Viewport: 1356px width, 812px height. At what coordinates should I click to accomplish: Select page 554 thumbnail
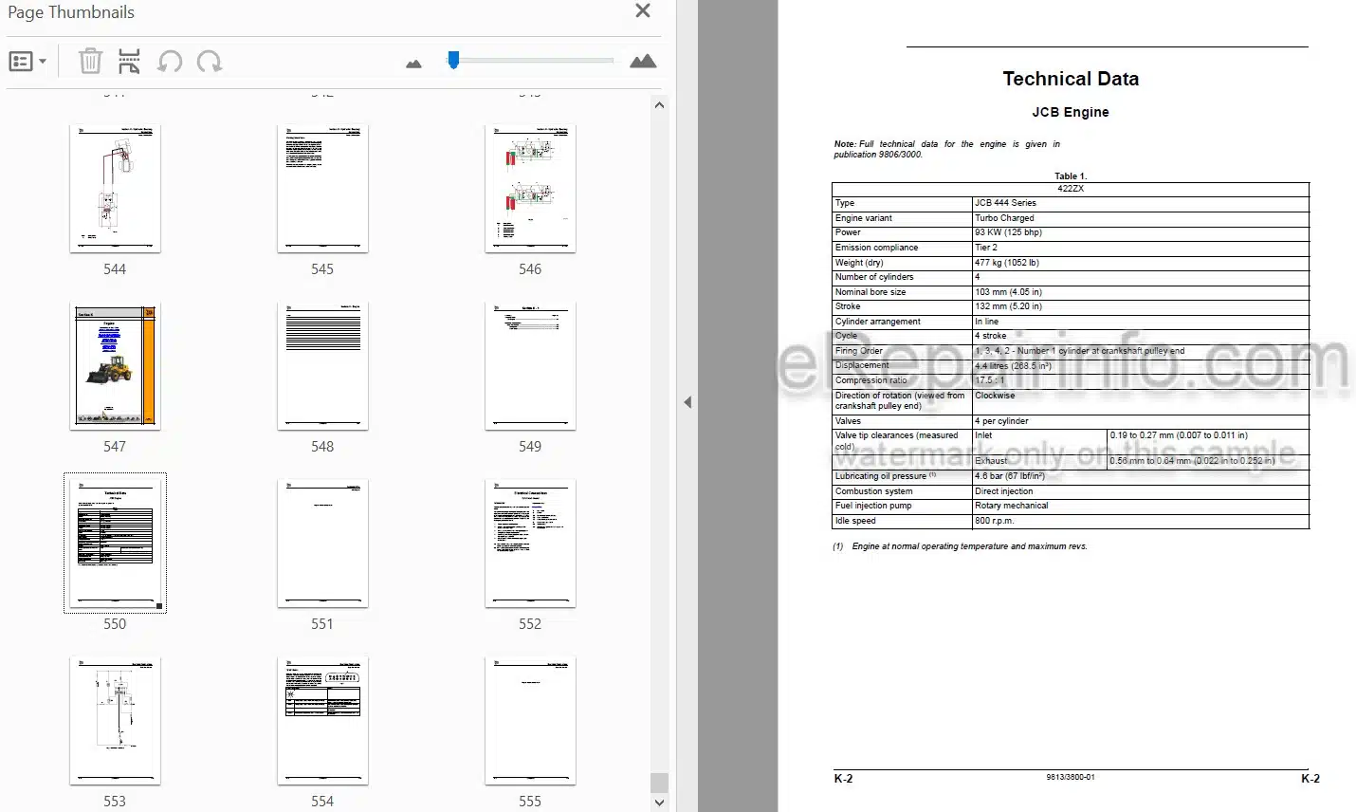[x=322, y=721]
